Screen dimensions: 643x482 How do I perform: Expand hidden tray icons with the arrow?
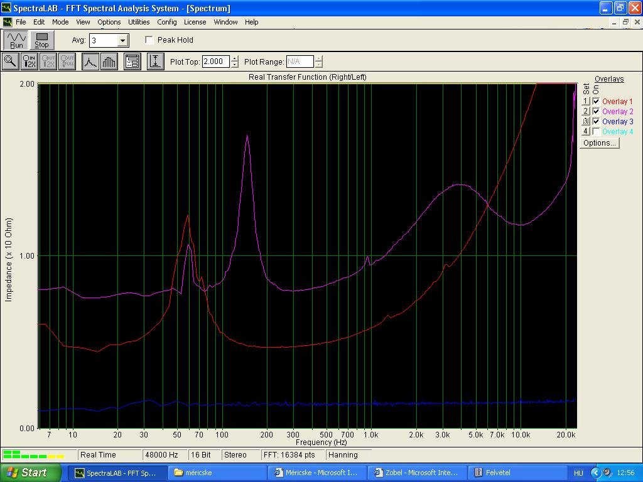click(x=596, y=473)
